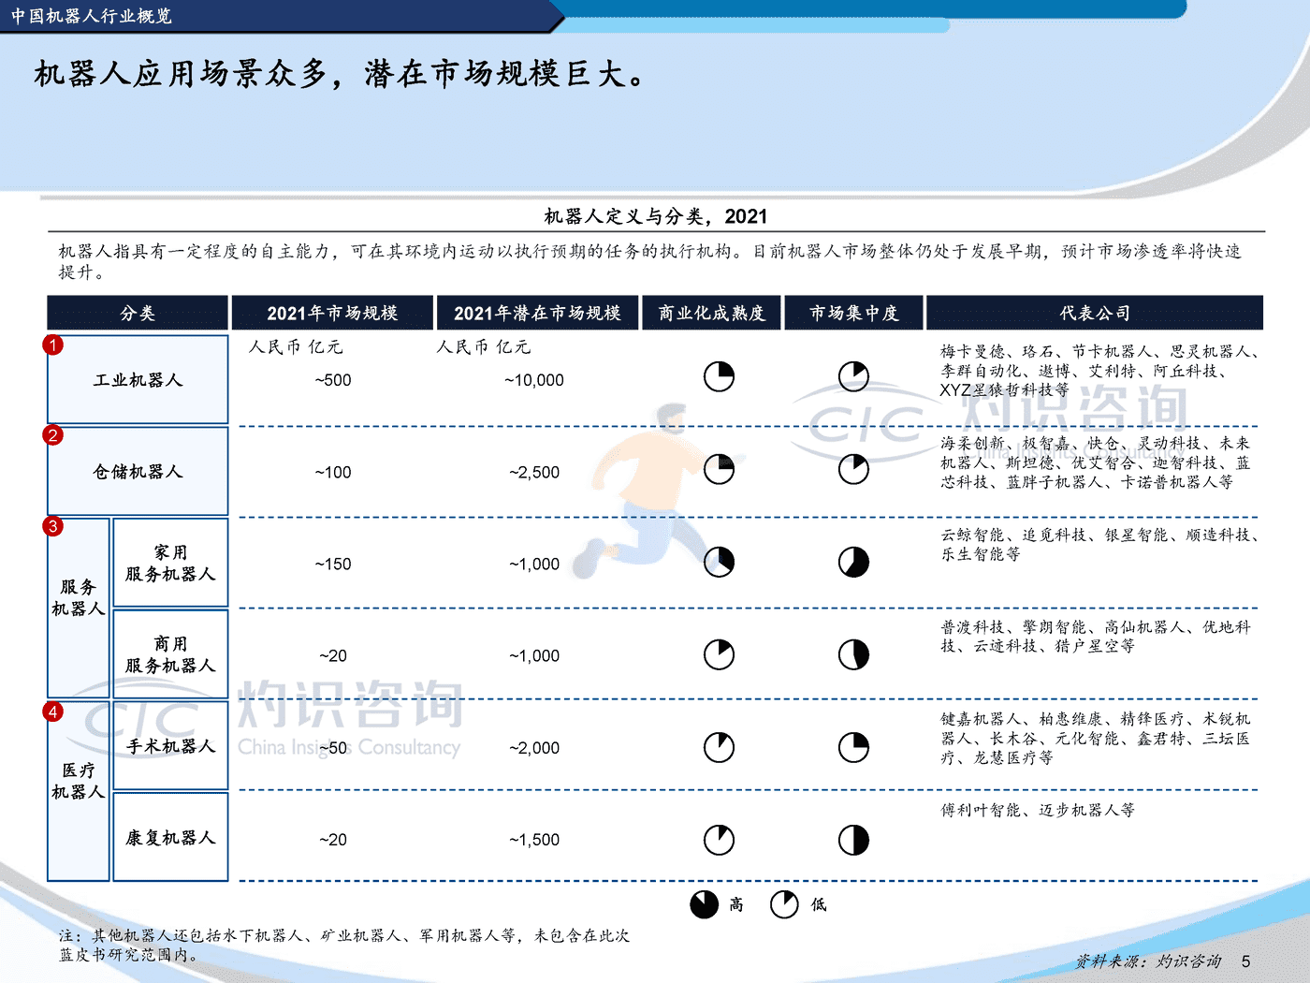1310x983 pixels.
Task: Select the 分类 column header
Action: (138, 313)
